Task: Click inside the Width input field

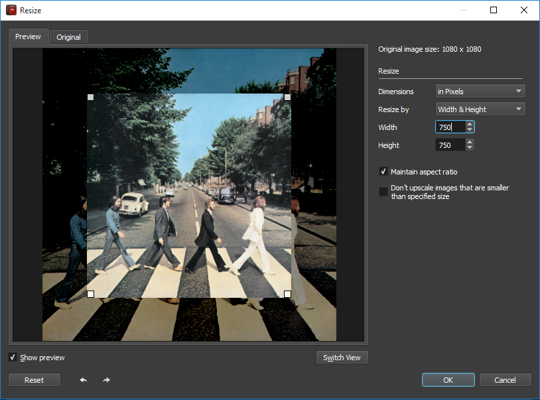Action: click(x=451, y=127)
